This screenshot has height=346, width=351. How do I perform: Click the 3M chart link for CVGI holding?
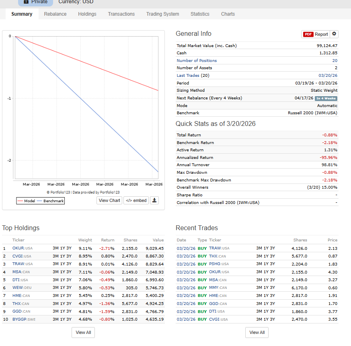point(55,256)
